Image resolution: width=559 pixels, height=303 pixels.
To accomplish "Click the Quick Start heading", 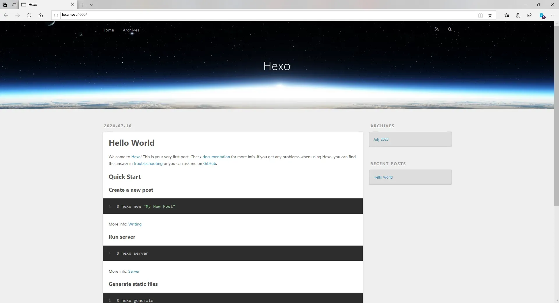I will tap(125, 177).
